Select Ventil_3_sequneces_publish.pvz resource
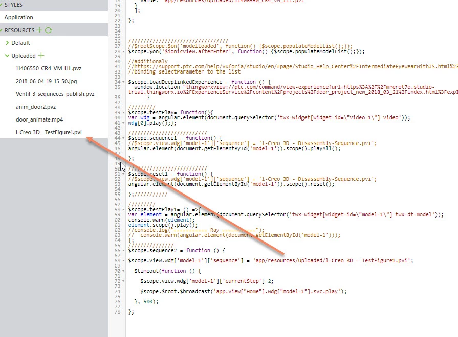 55,94
